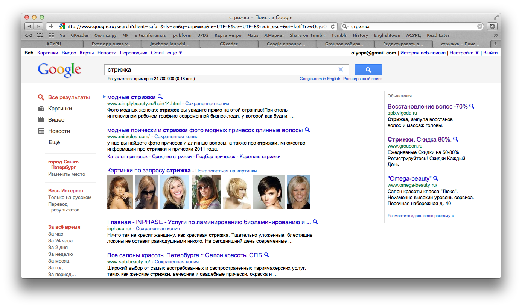
Task: Show all bookmarks with book icon
Action: [40, 35]
